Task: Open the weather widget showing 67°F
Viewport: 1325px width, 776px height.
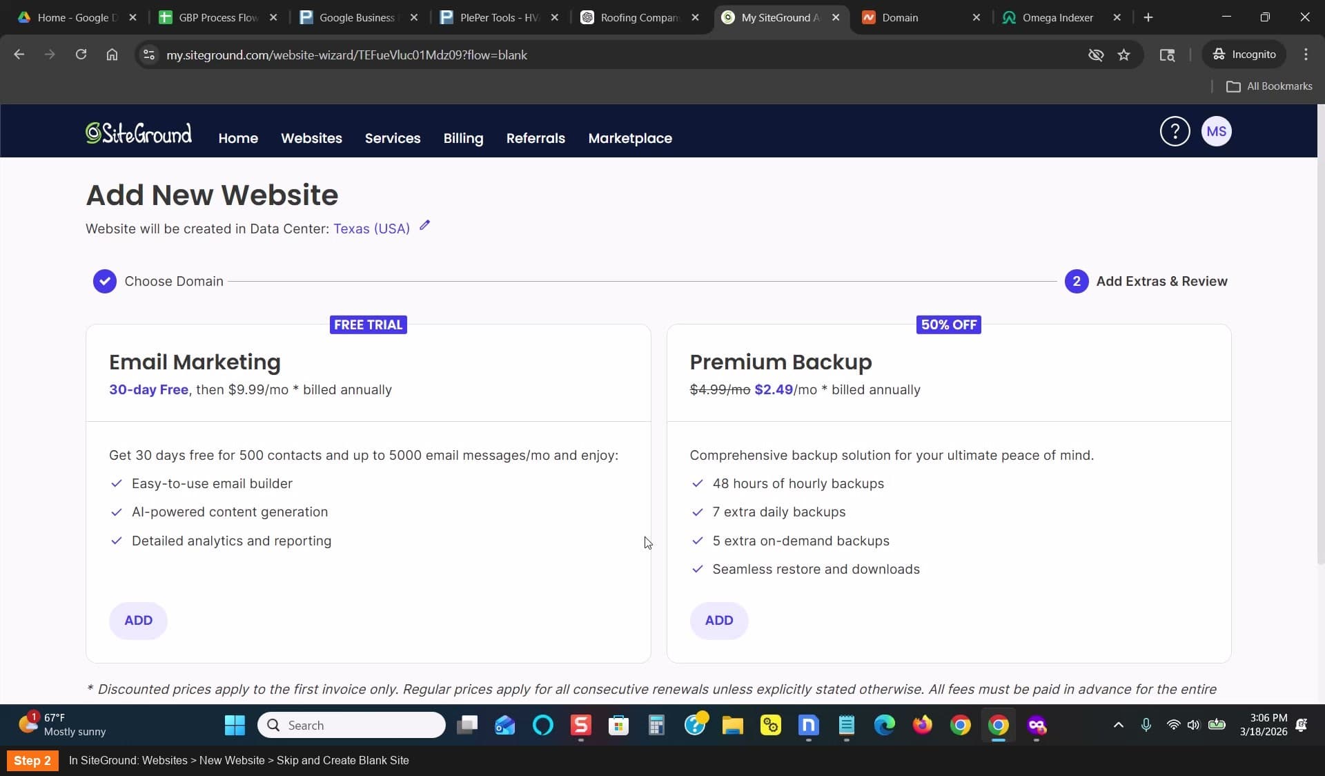Action: coord(63,725)
